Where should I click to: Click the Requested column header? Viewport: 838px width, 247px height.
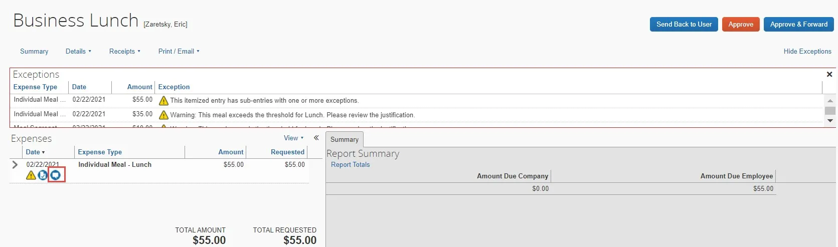(x=288, y=152)
